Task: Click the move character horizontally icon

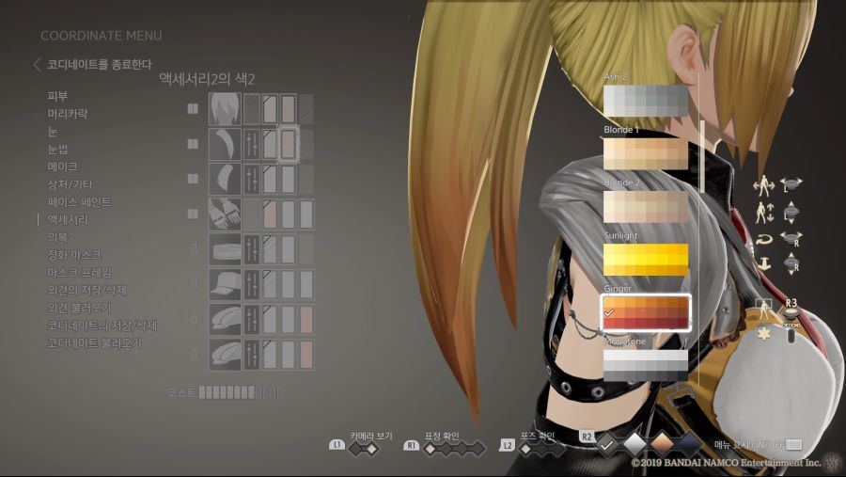Action: [763, 186]
